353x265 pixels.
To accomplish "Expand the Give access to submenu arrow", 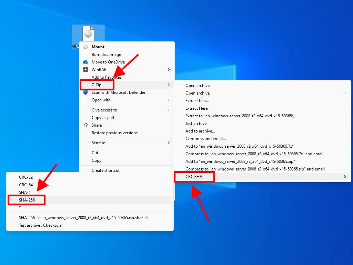I will (169, 110).
